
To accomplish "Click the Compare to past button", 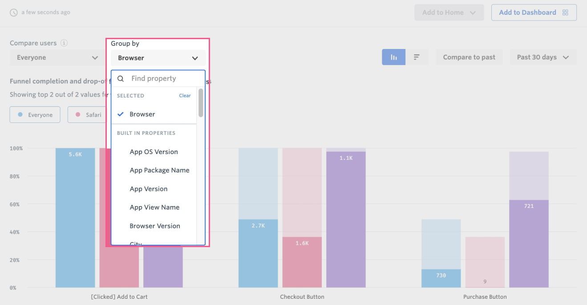I will [469, 57].
